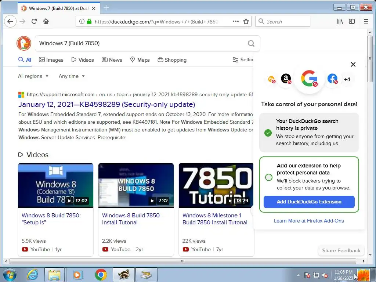Show hidden system tray icons arrow

(x=298, y=275)
